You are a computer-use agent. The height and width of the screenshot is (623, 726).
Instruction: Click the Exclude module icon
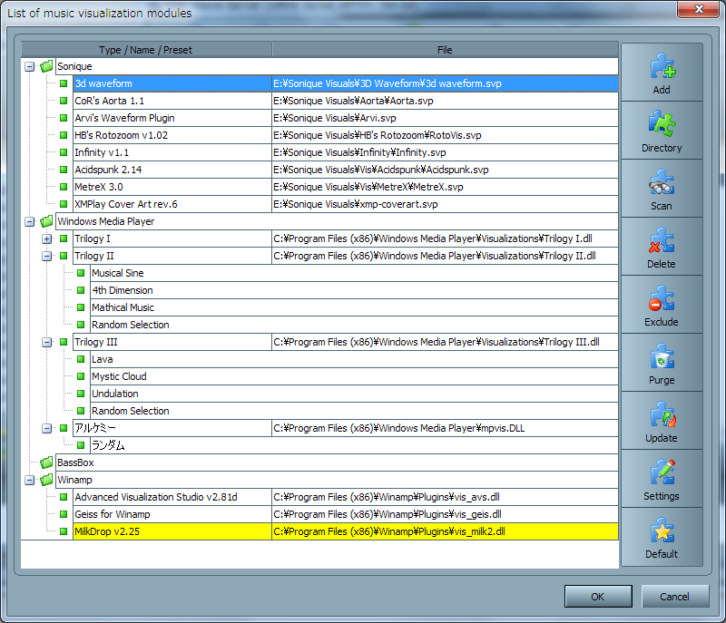[662, 298]
